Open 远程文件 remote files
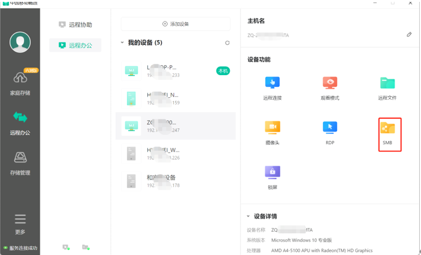421x255 pixels. [x=387, y=84]
